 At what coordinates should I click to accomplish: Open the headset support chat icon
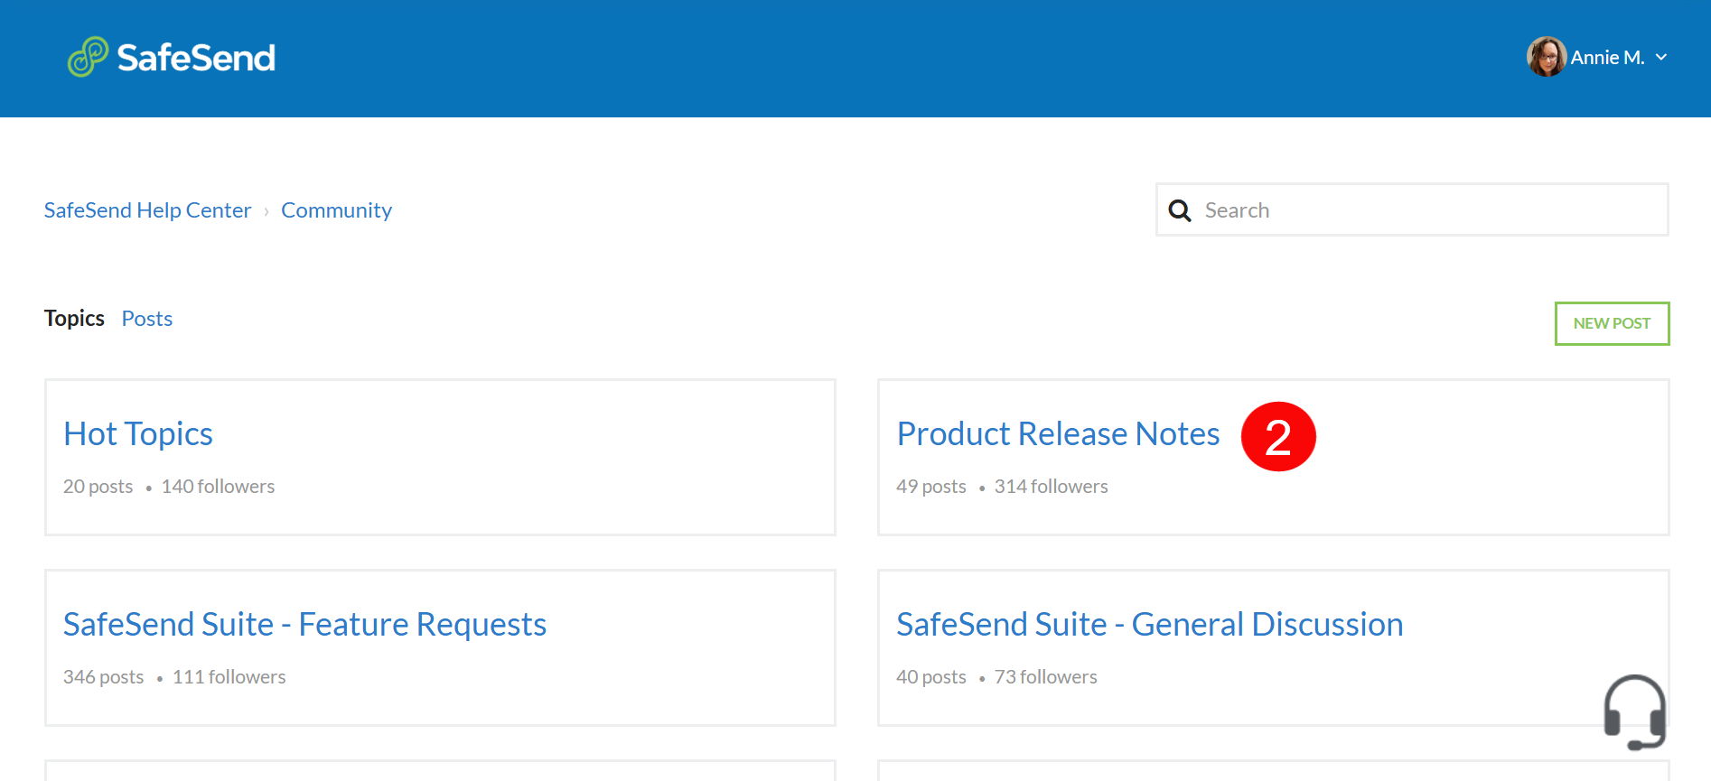click(1634, 711)
